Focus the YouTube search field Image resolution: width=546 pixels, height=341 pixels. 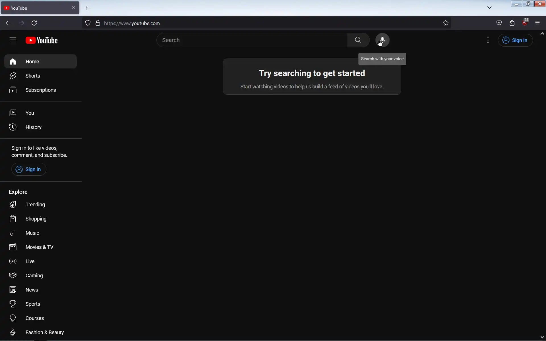tap(252, 40)
